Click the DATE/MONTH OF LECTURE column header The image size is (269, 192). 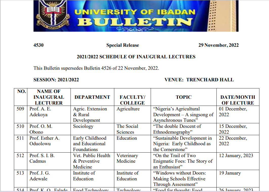238,100
